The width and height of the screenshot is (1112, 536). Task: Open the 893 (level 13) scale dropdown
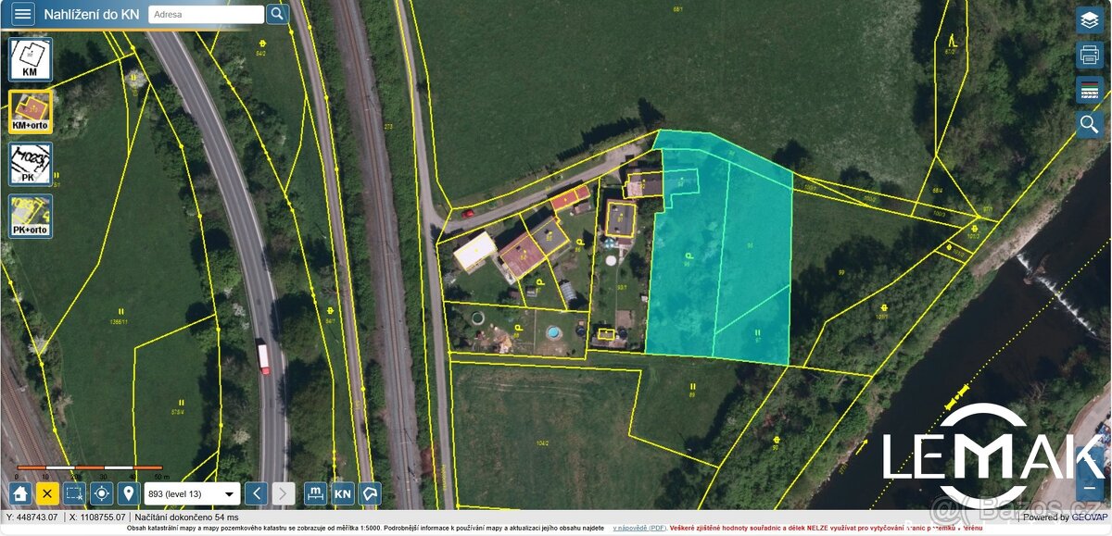point(192,494)
